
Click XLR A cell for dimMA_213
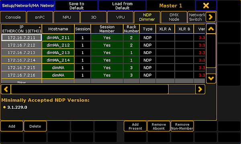point(165,53)
